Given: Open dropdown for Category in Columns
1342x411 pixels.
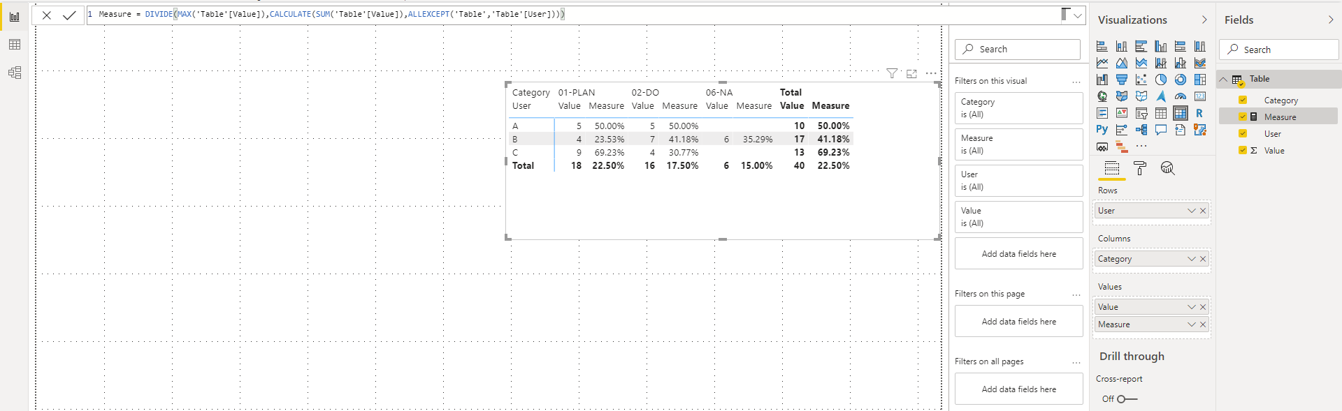Looking at the screenshot, I should (x=1192, y=259).
